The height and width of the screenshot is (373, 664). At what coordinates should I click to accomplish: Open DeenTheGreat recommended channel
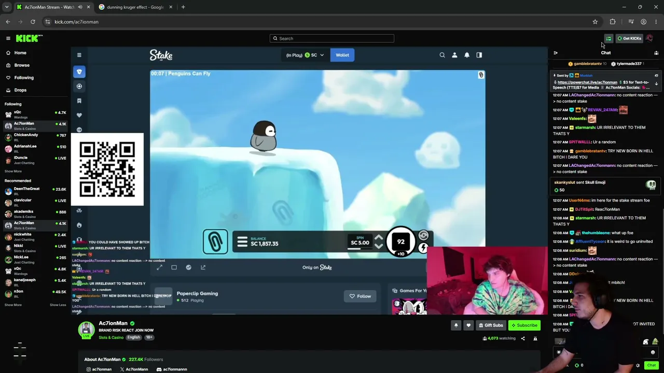pyautogui.click(x=35, y=191)
